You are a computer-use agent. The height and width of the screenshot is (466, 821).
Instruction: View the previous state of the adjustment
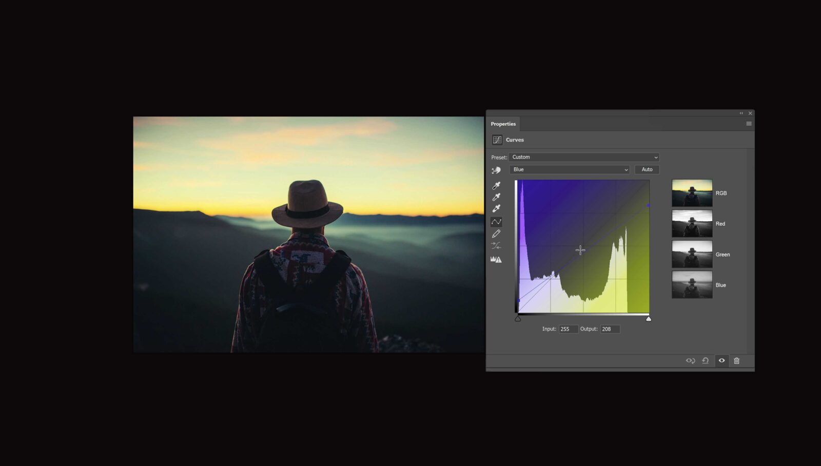tap(690, 361)
